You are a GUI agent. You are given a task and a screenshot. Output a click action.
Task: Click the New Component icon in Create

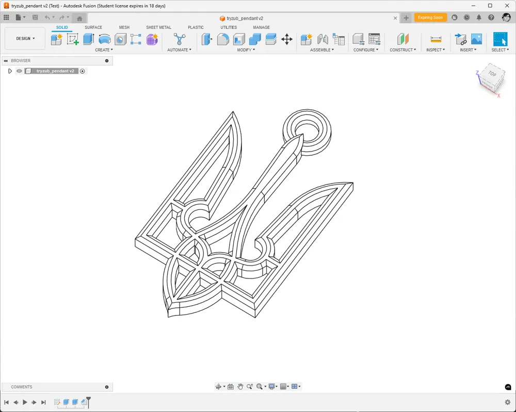(56, 39)
